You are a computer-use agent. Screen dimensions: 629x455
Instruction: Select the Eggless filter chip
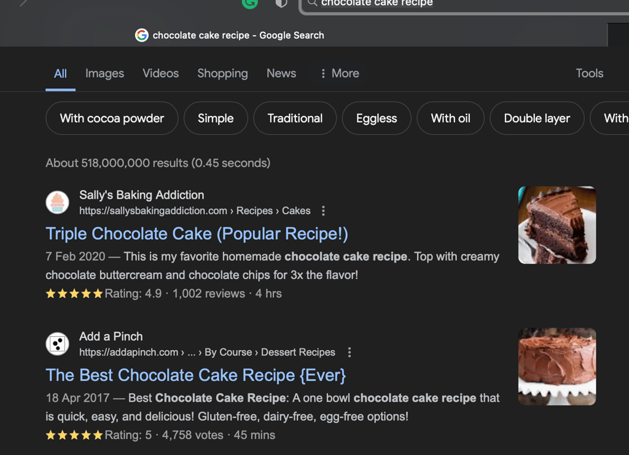(x=377, y=118)
